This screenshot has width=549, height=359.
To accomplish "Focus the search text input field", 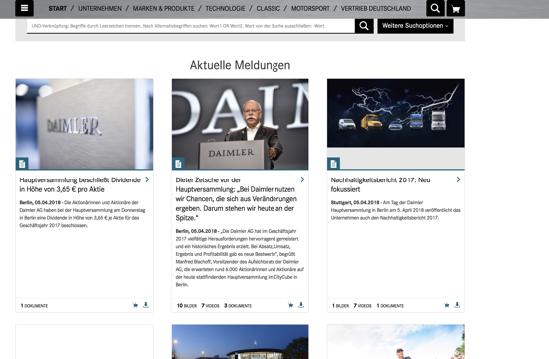I will (191, 26).
